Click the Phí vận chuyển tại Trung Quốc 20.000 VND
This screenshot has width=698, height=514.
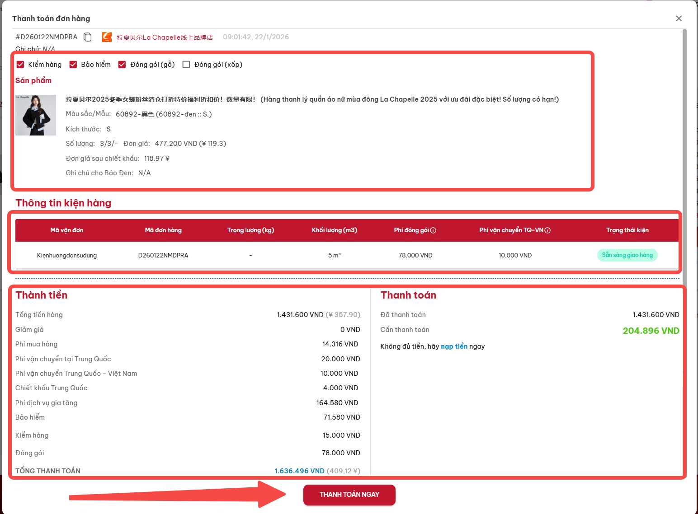click(340, 359)
